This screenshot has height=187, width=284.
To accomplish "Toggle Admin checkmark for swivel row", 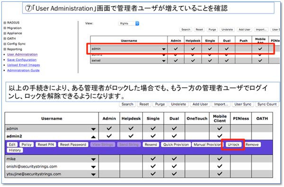I will pos(176,60).
